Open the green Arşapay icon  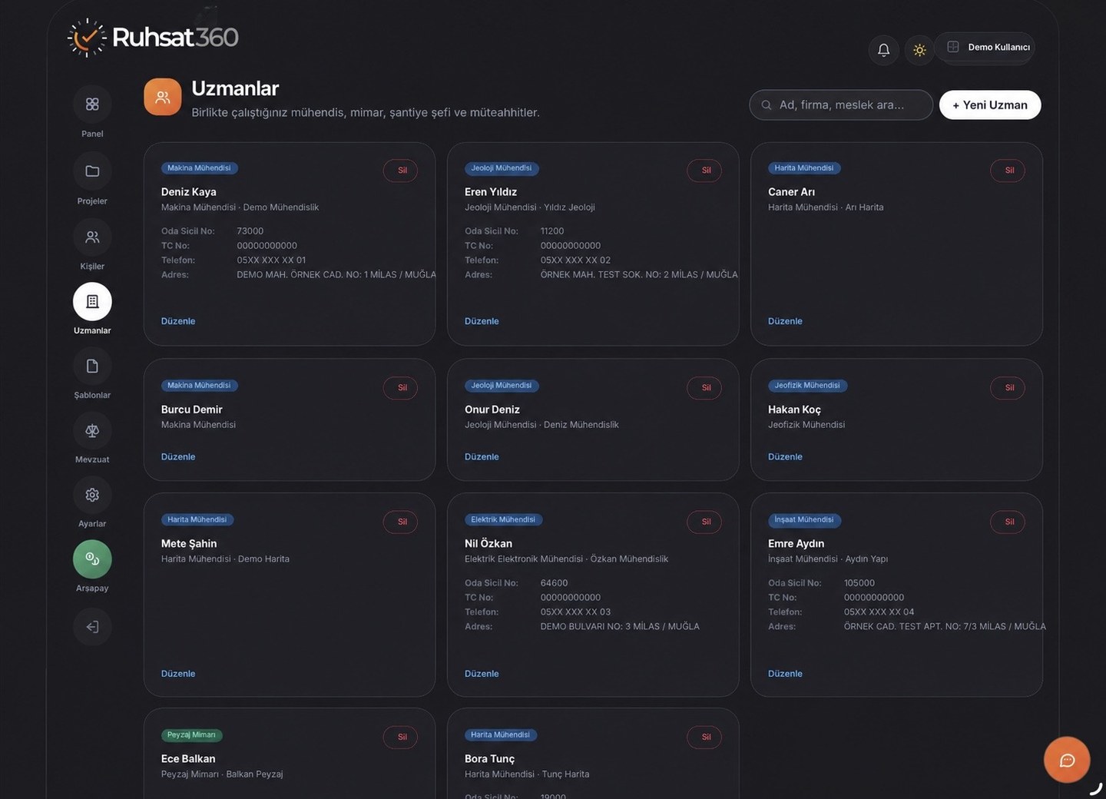click(92, 559)
